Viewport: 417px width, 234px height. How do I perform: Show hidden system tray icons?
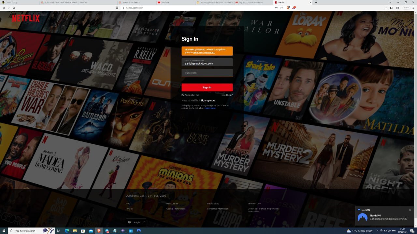coord(378,231)
